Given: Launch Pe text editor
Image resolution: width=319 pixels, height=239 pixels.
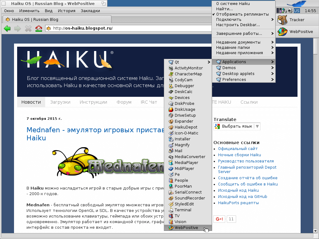Looking at the screenshot, I should (188, 174).
